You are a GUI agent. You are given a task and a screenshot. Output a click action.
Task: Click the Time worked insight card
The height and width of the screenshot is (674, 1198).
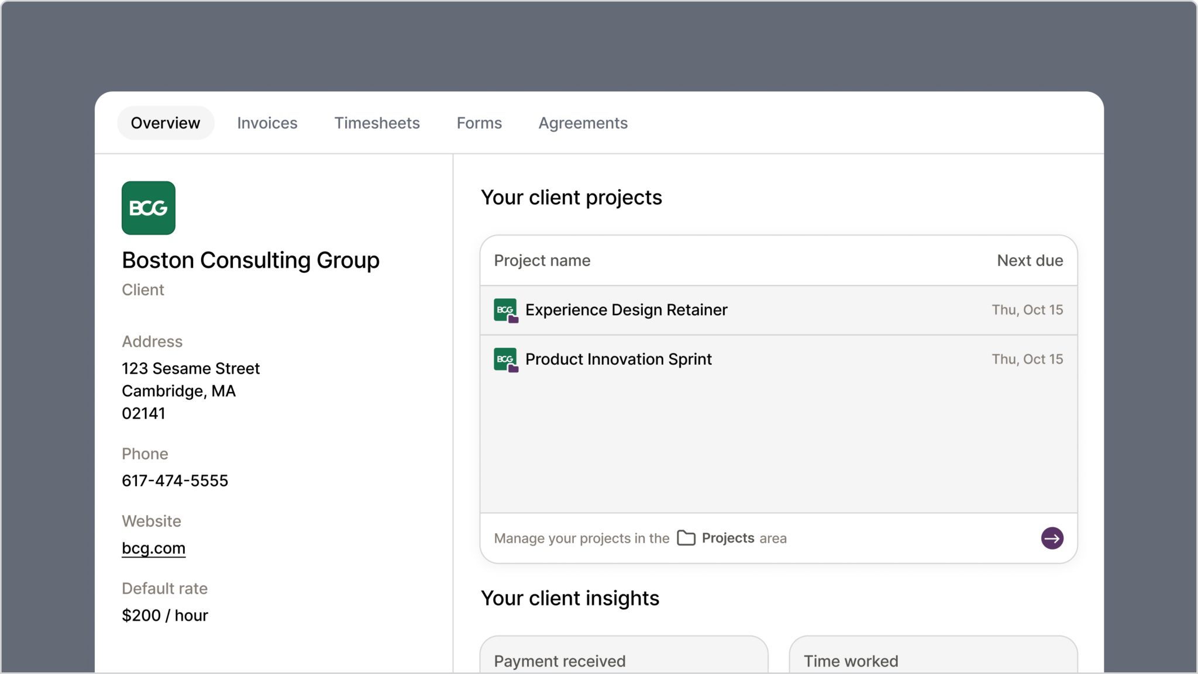point(933,655)
